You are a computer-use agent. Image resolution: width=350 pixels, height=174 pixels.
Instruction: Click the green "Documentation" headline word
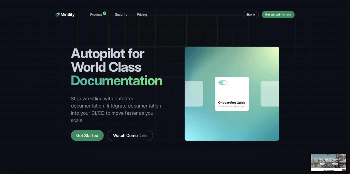click(116, 81)
